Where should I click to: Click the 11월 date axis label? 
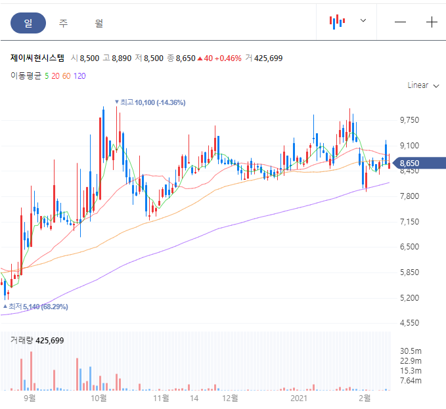(x=161, y=398)
